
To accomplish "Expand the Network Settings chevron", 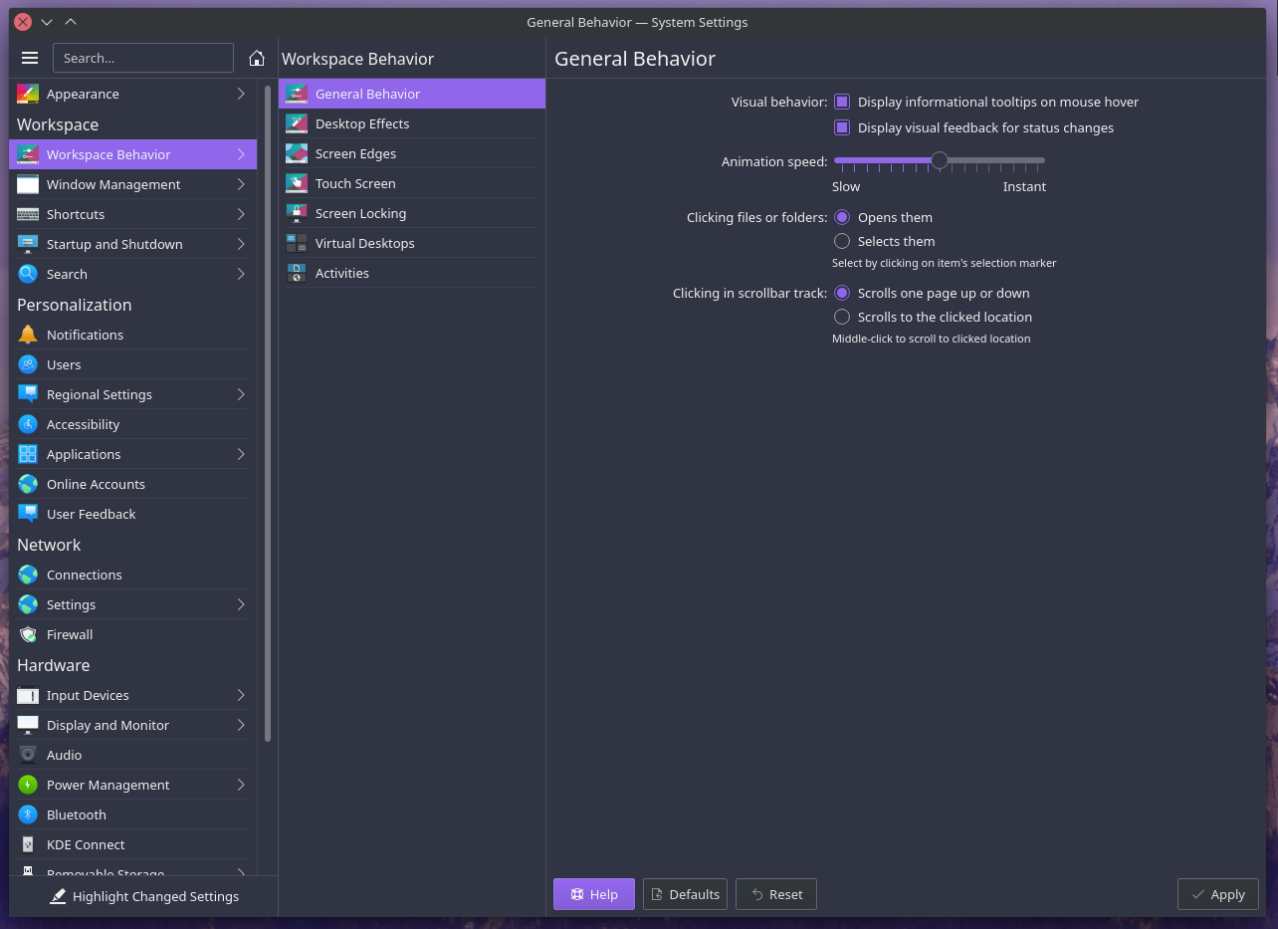I will pos(241,604).
